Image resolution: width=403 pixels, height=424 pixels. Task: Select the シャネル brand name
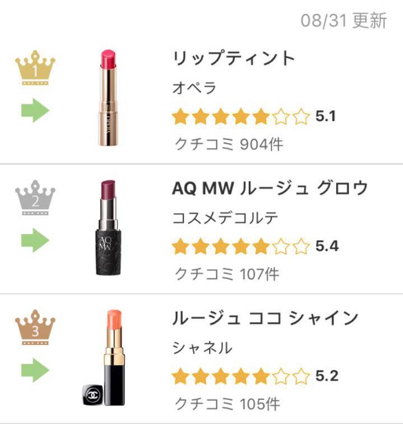(x=202, y=348)
